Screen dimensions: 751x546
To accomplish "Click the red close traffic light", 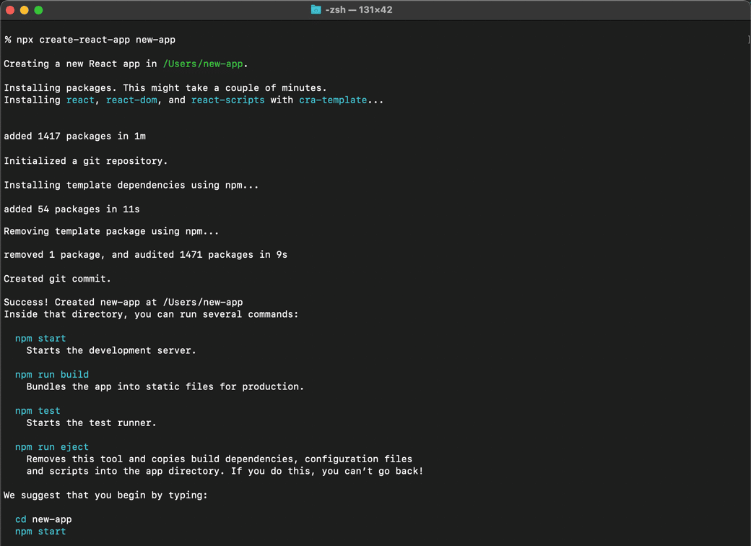I will [9, 9].
